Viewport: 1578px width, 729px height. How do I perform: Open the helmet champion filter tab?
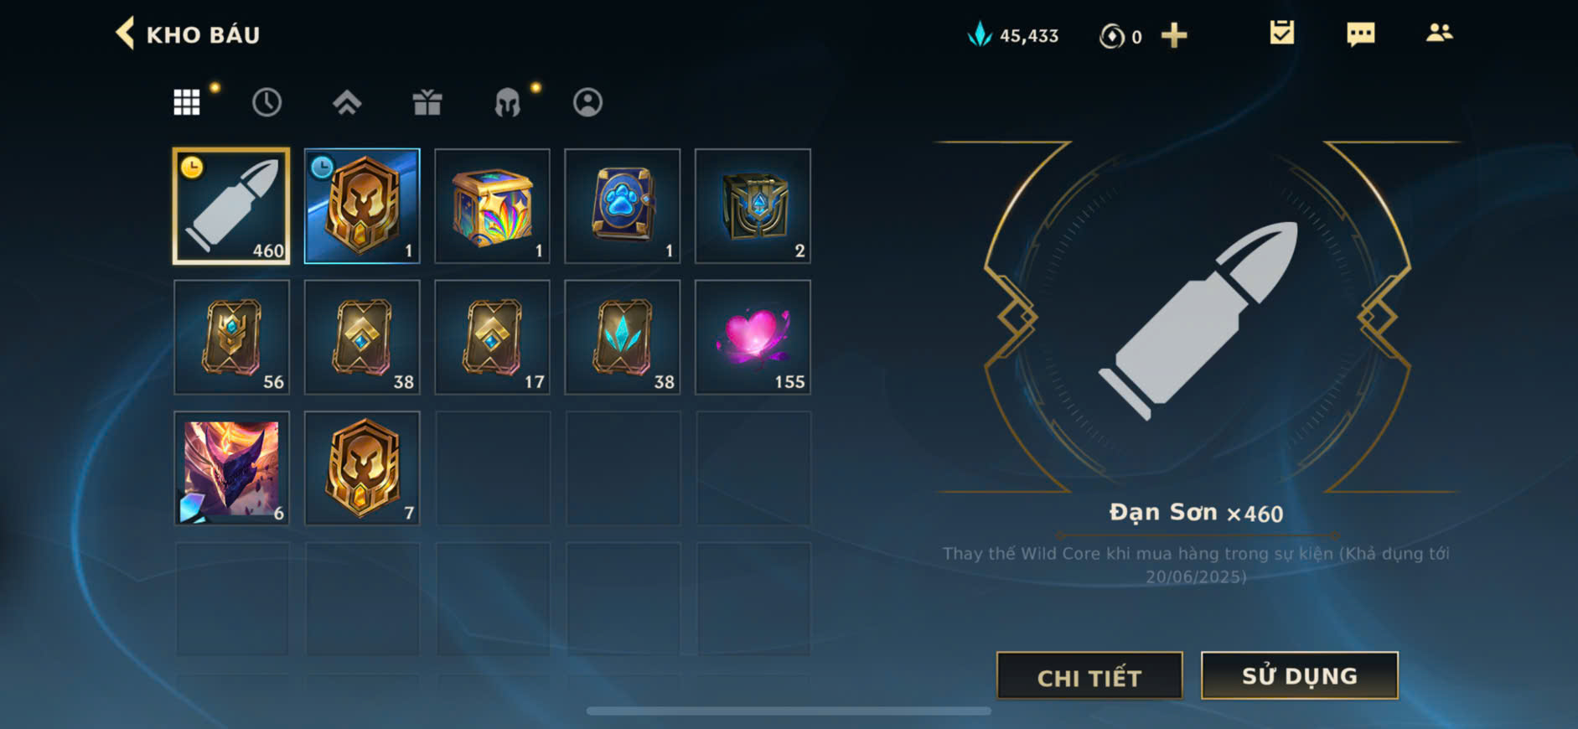click(x=507, y=103)
